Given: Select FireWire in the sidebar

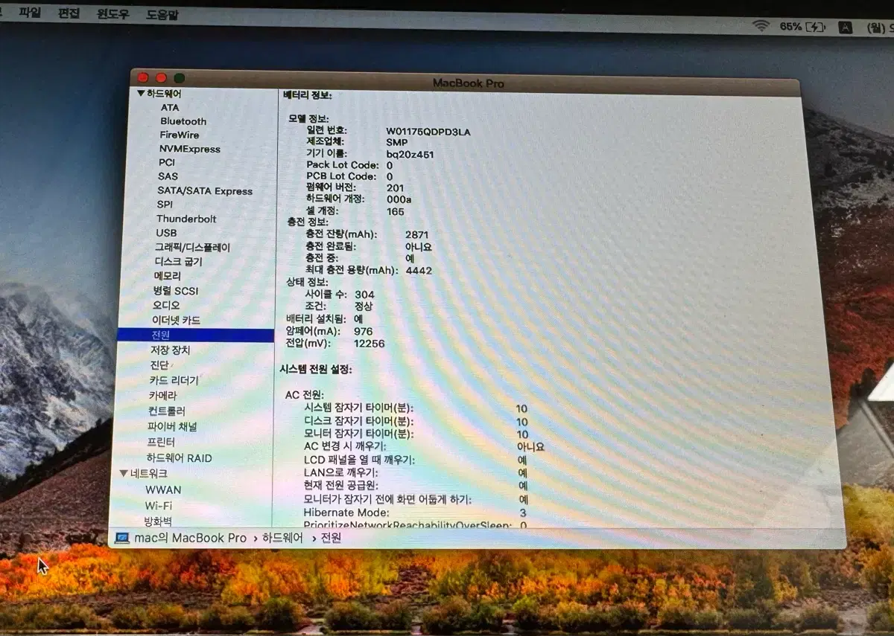Looking at the screenshot, I should click(179, 135).
